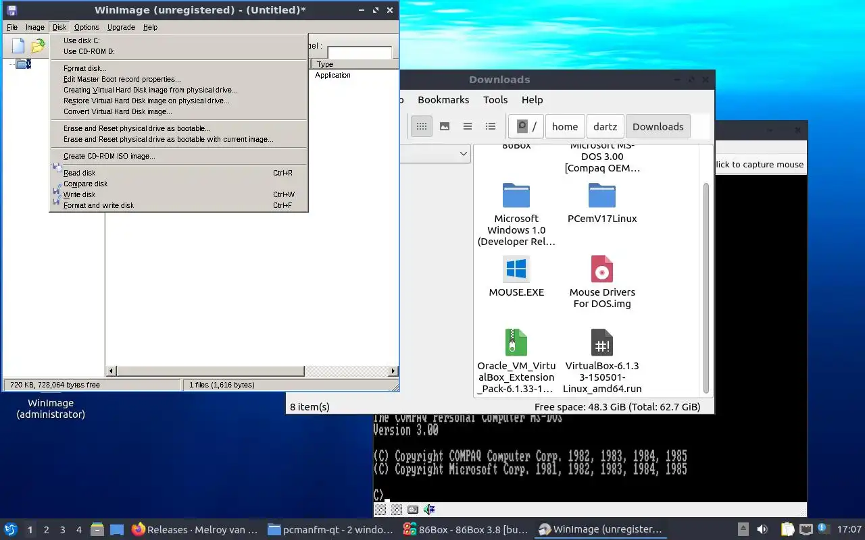Click the left arrow of WinImage horizontal scrollbar

pos(112,371)
